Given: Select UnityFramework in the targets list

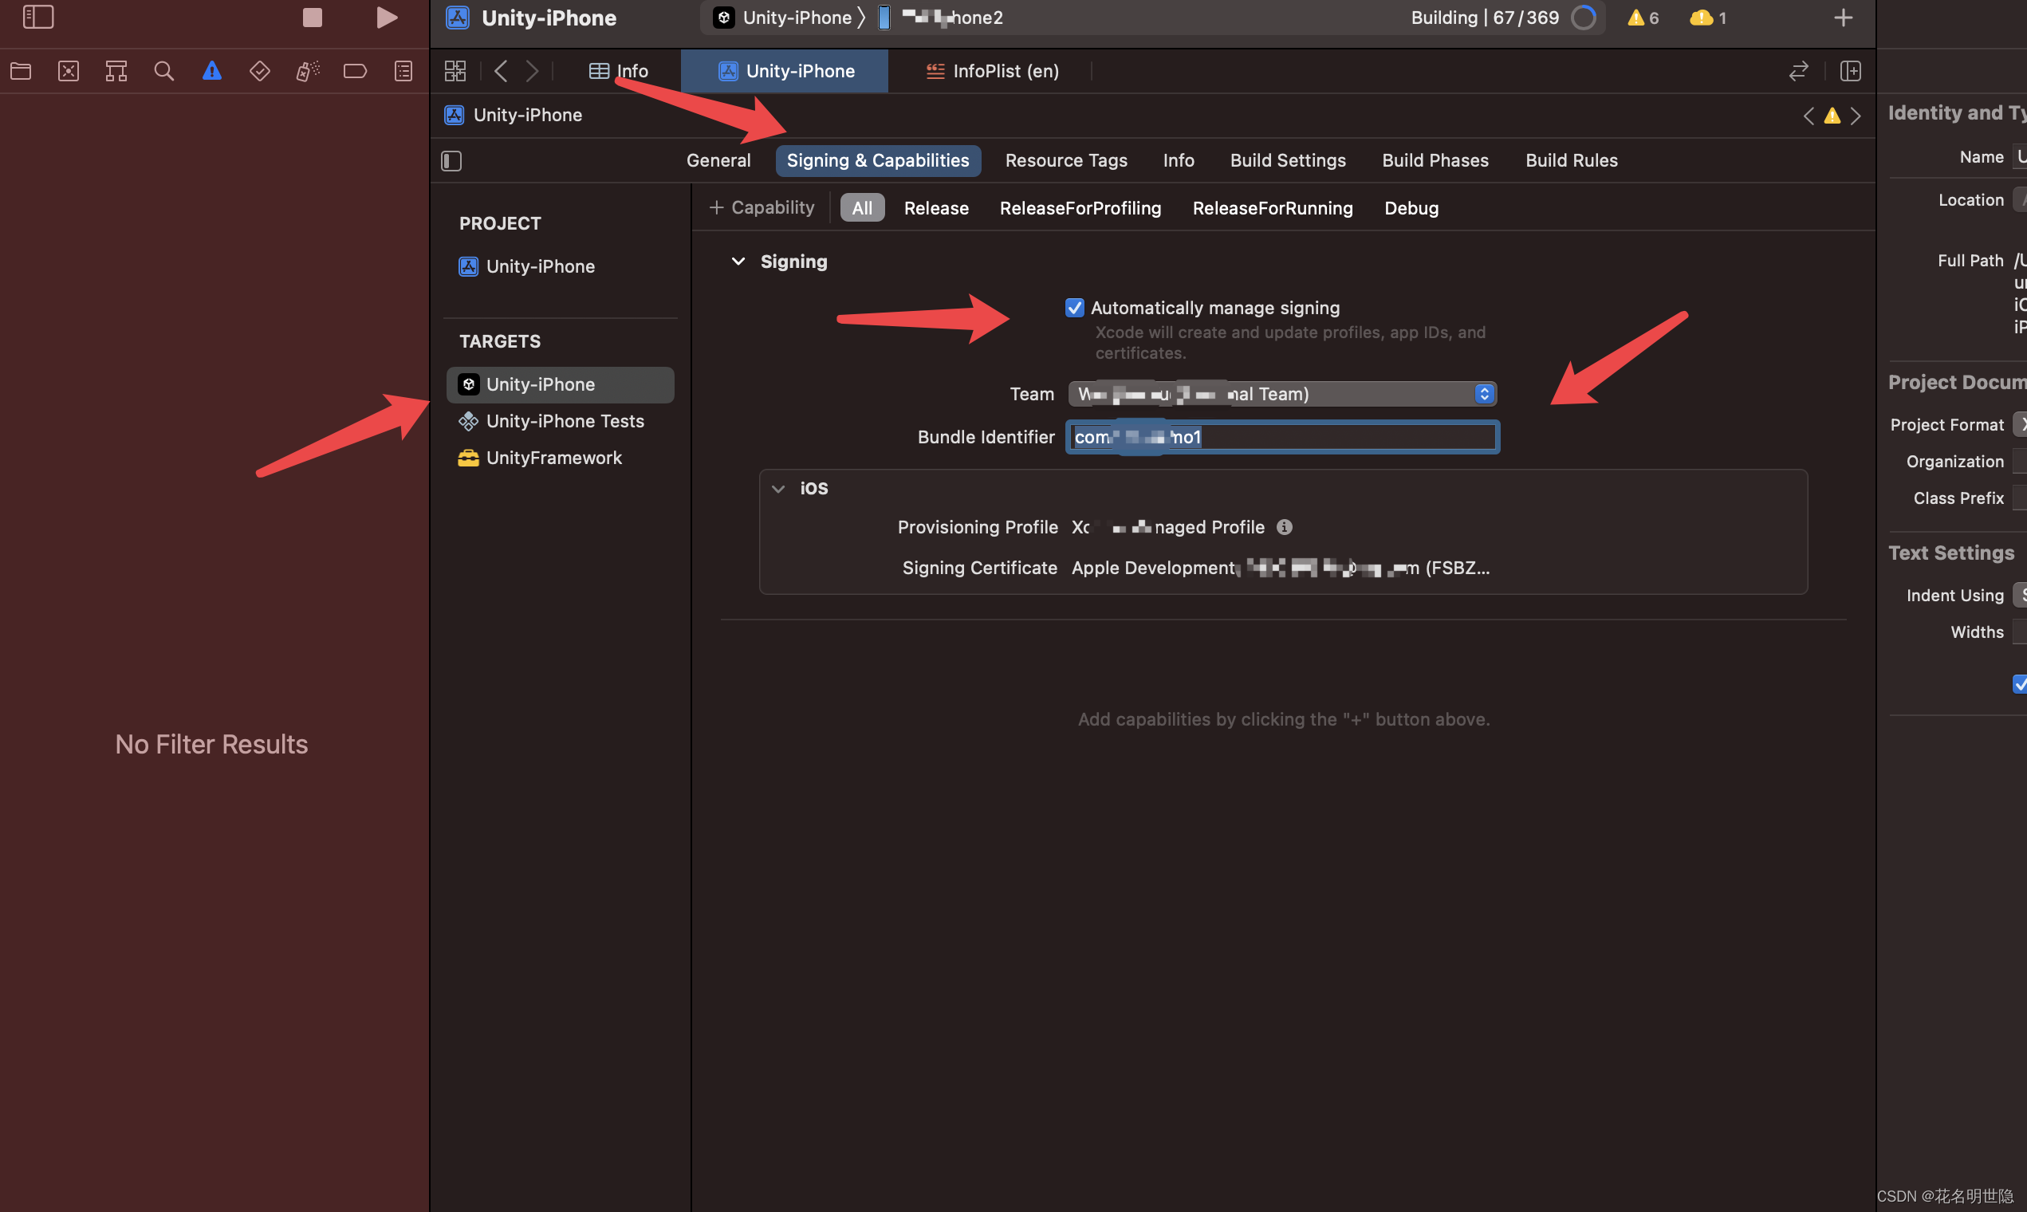Looking at the screenshot, I should [553, 458].
